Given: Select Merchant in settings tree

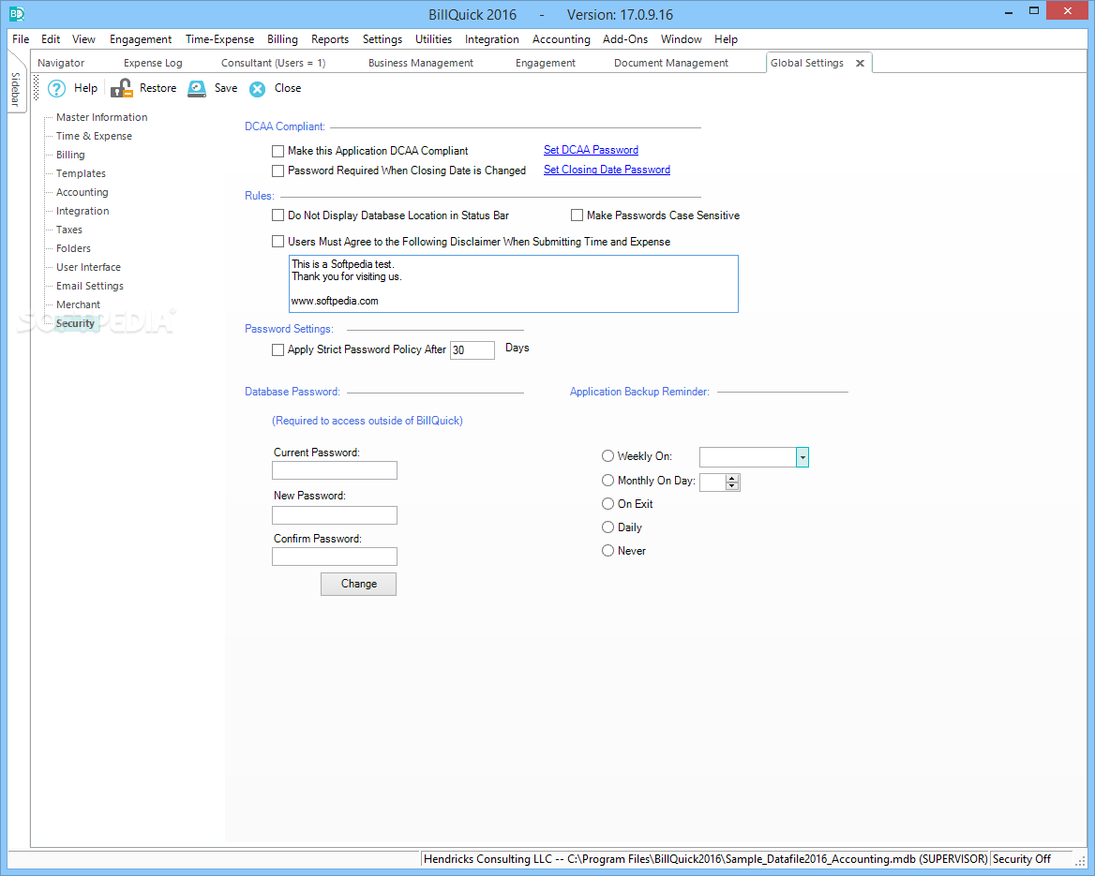Looking at the screenshot, I should tap(78, 305).
